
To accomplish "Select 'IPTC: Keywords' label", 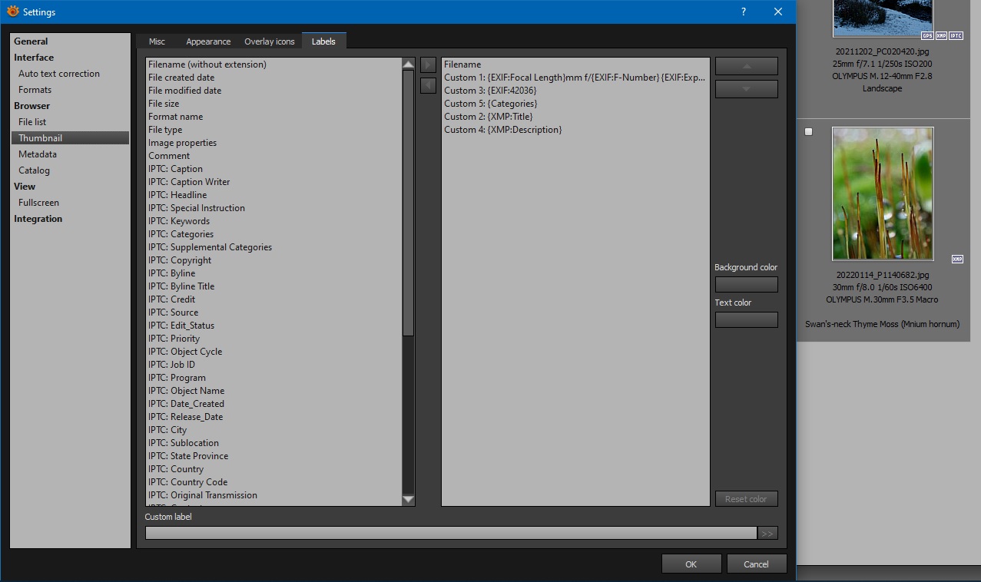I will click(179, 221).
